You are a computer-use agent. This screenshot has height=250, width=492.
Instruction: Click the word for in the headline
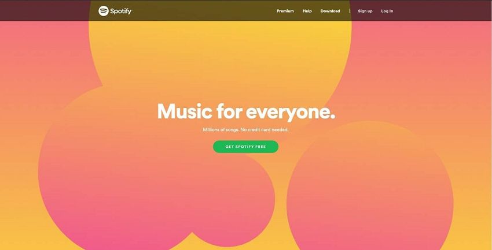[230, 111]
